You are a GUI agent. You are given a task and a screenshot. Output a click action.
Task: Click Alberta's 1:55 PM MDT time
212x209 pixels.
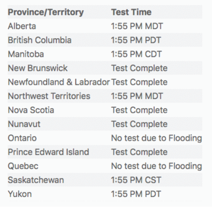[137, 26]
